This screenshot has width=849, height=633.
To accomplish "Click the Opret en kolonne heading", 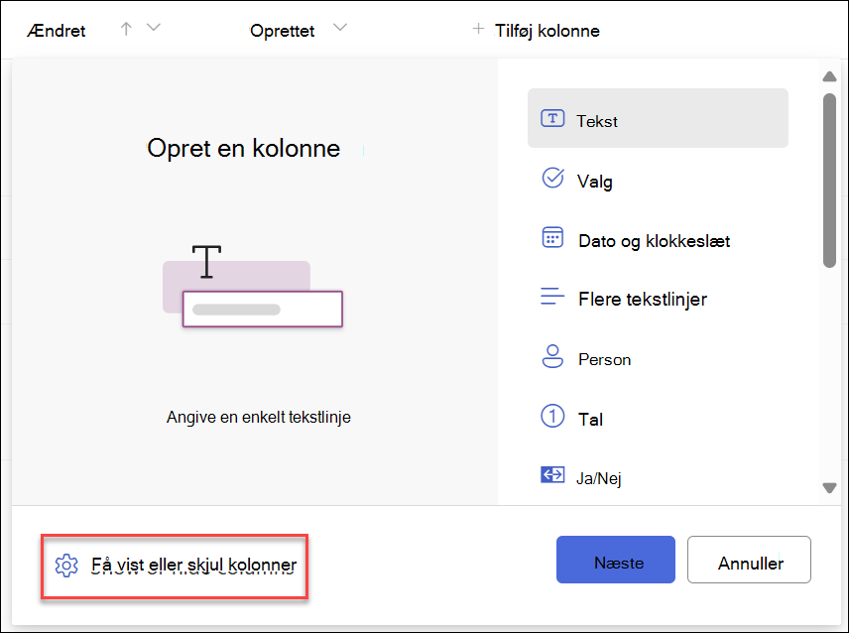I will point(244,149).
